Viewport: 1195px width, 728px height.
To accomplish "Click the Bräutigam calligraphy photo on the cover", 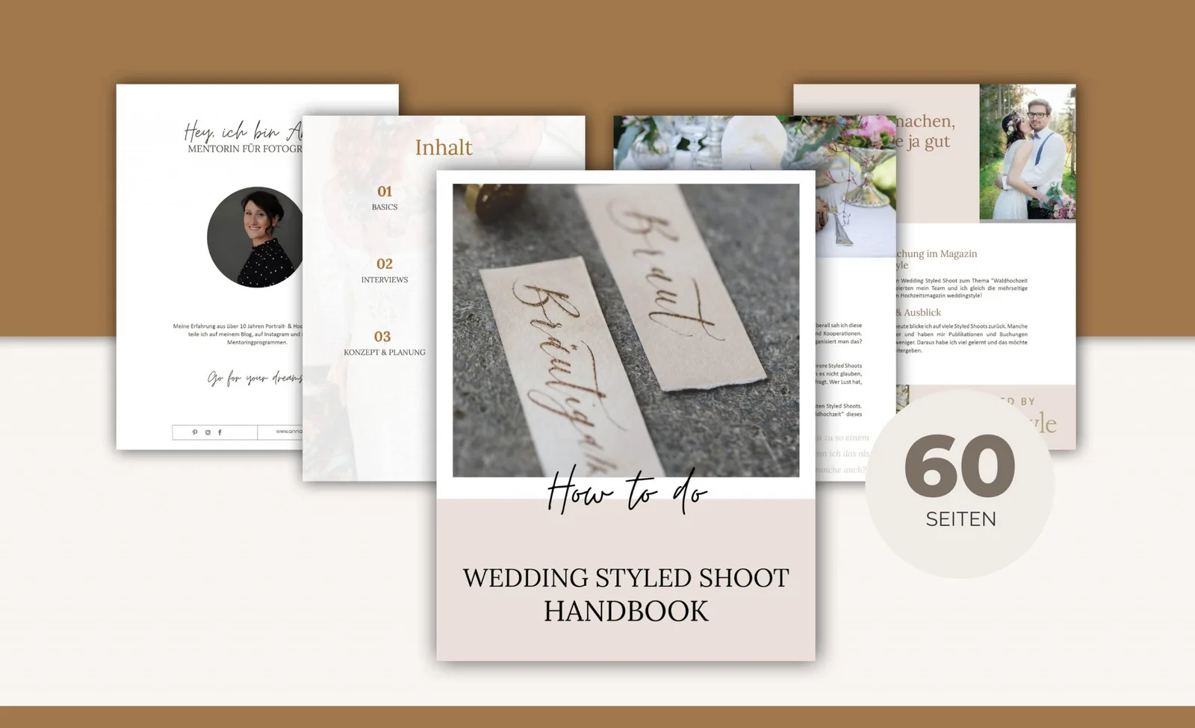I will tap(626, 330).
